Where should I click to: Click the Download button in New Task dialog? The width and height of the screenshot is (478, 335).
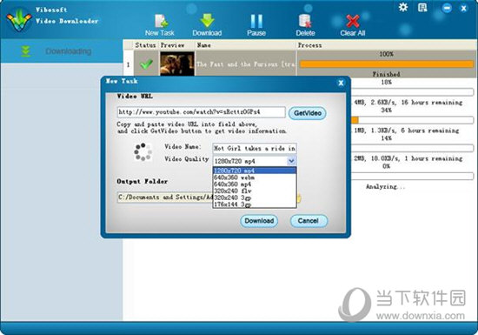[x=259, y=221]
